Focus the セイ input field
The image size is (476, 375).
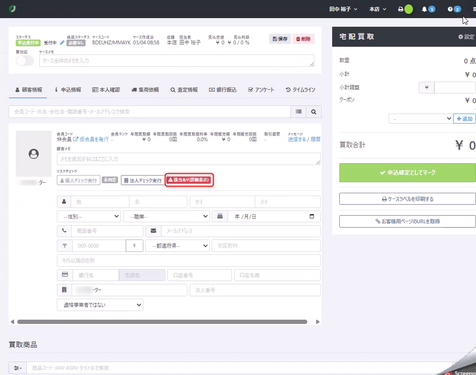222,202
